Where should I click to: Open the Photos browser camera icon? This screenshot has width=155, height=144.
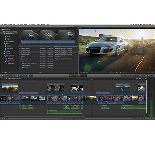coord(134,76)
